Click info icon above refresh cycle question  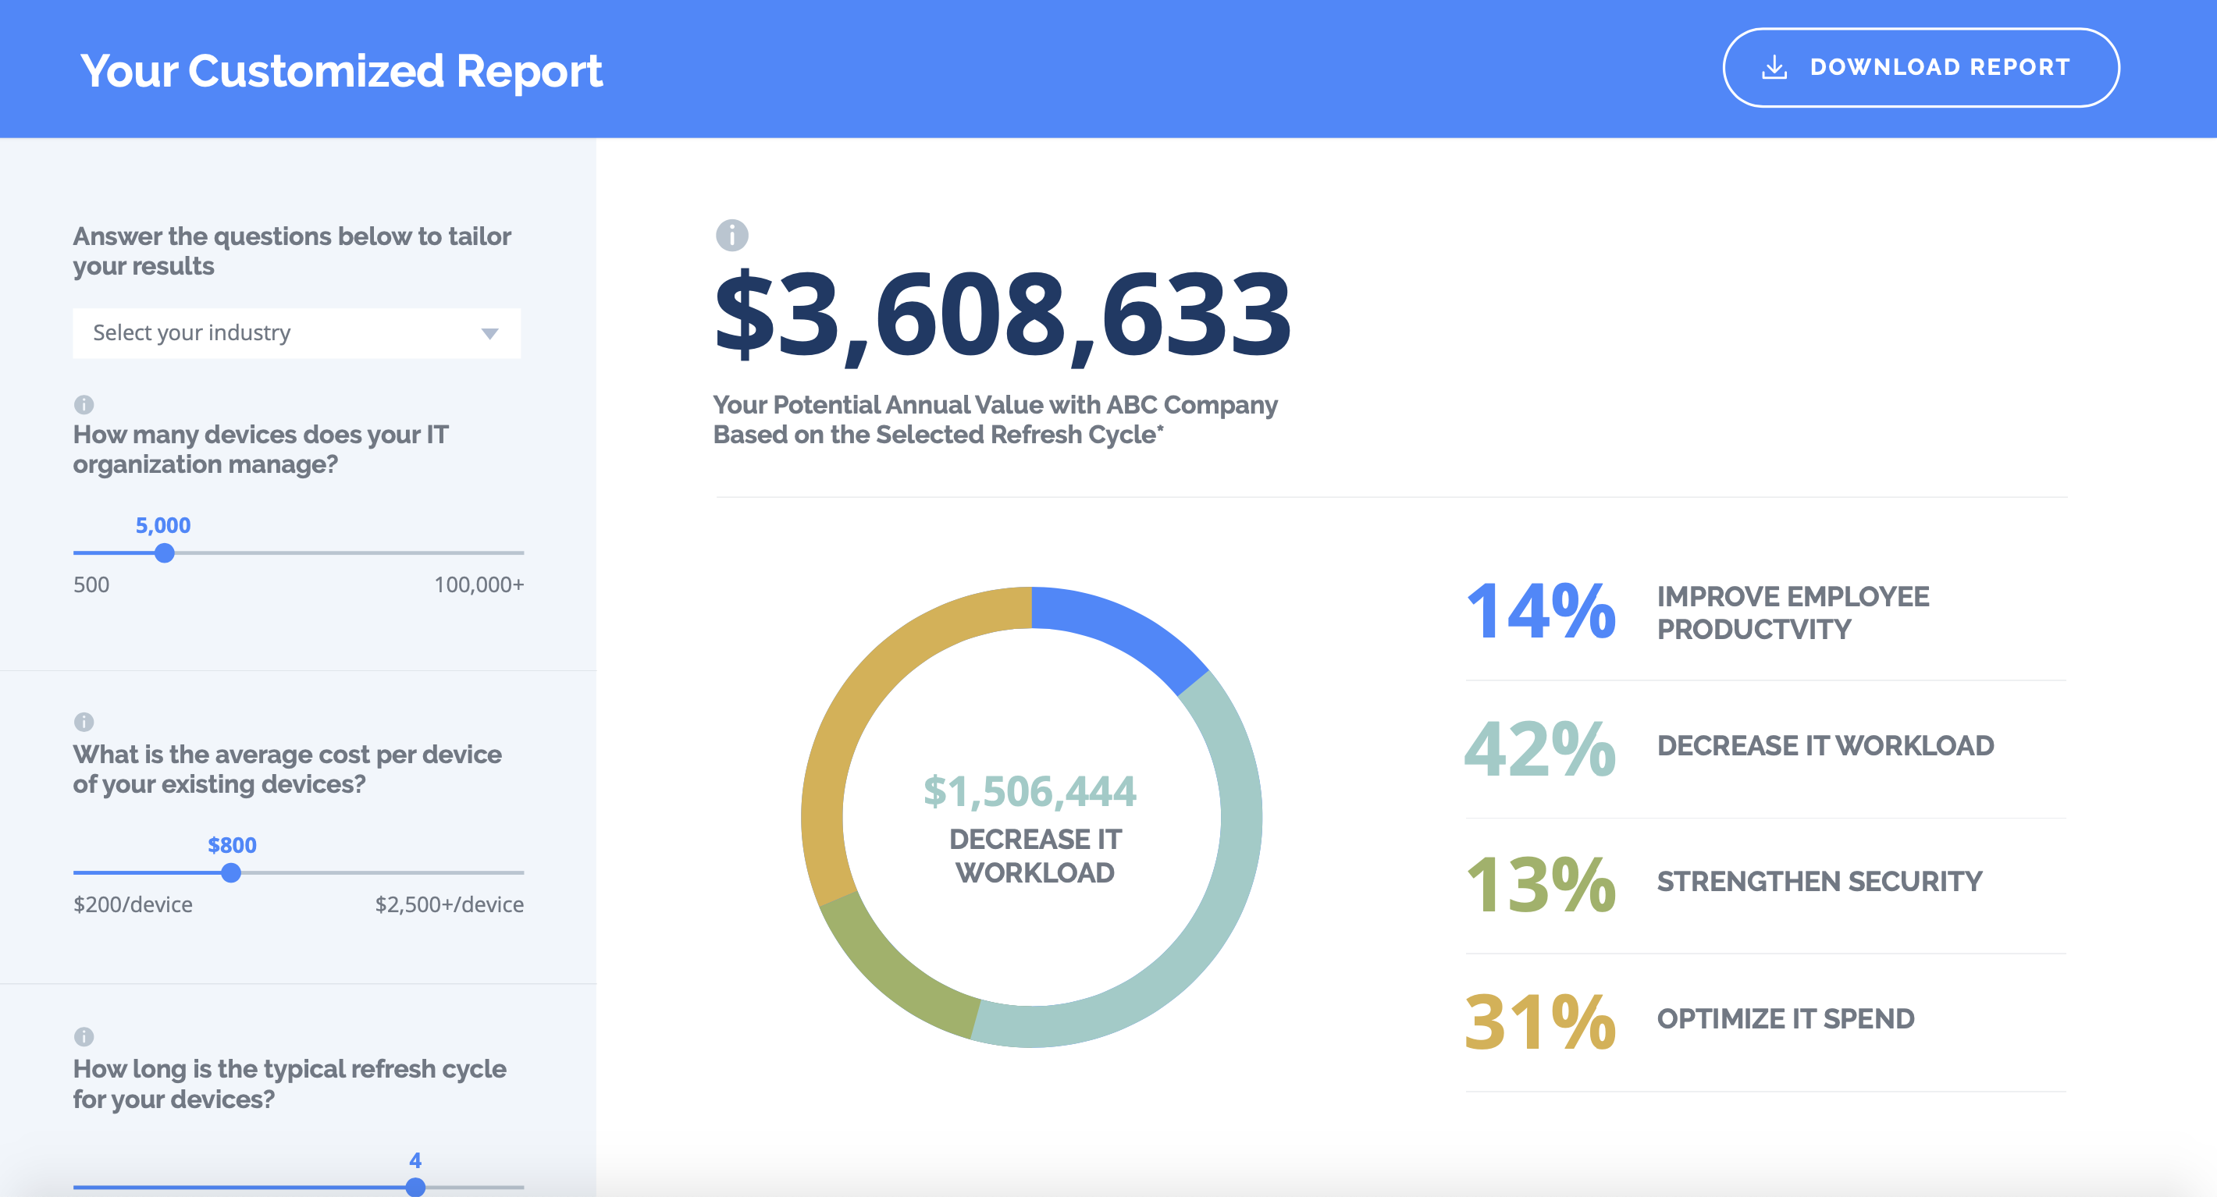pyautogui.click(x=84, y=1036)
